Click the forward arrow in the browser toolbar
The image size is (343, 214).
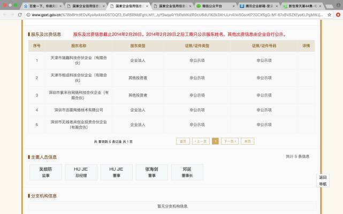tap(12, 15)
